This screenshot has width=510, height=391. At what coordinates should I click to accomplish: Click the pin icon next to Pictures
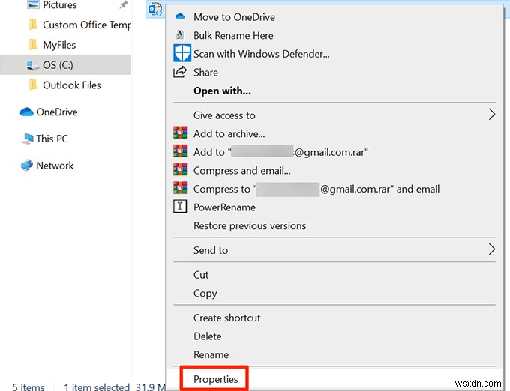tap(123, 5)
